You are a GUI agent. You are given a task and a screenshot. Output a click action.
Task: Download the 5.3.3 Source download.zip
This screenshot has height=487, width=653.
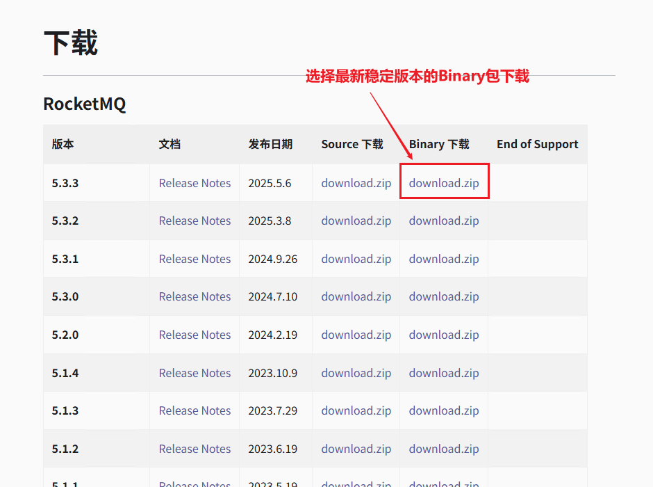coord(356,183)
